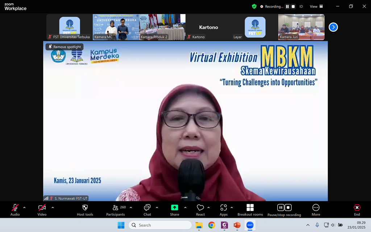Click Remove spotlight button

pos(64,47)
